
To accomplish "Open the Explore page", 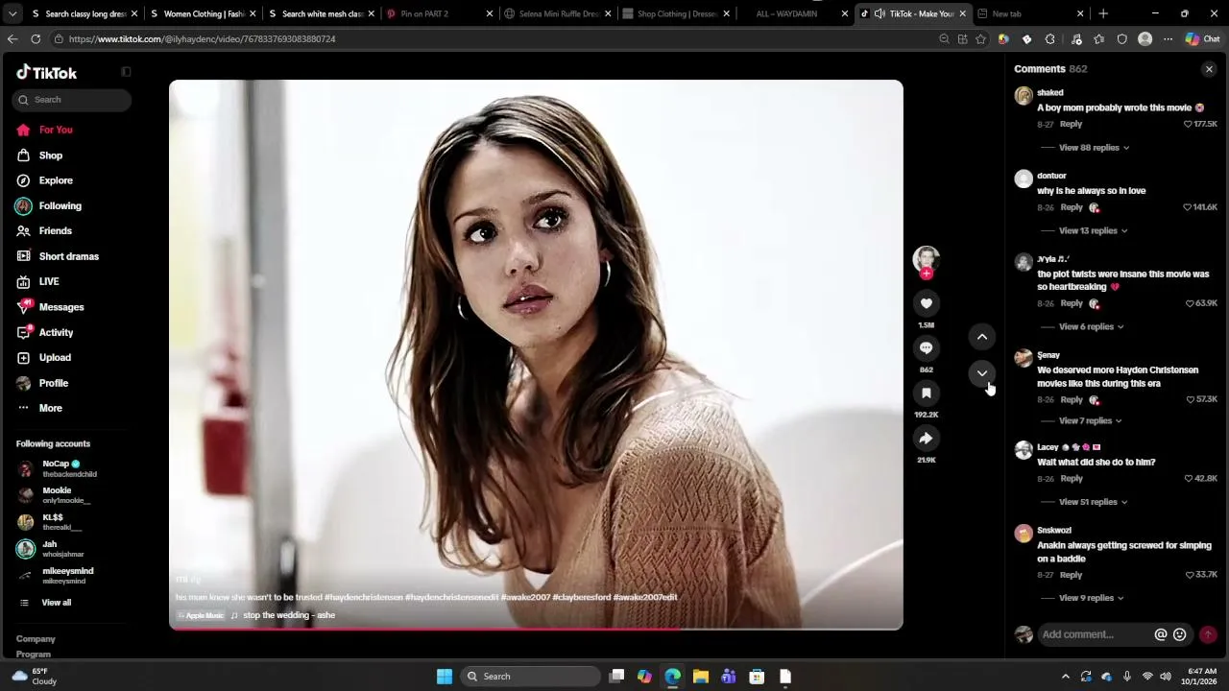I will [56, 180].
